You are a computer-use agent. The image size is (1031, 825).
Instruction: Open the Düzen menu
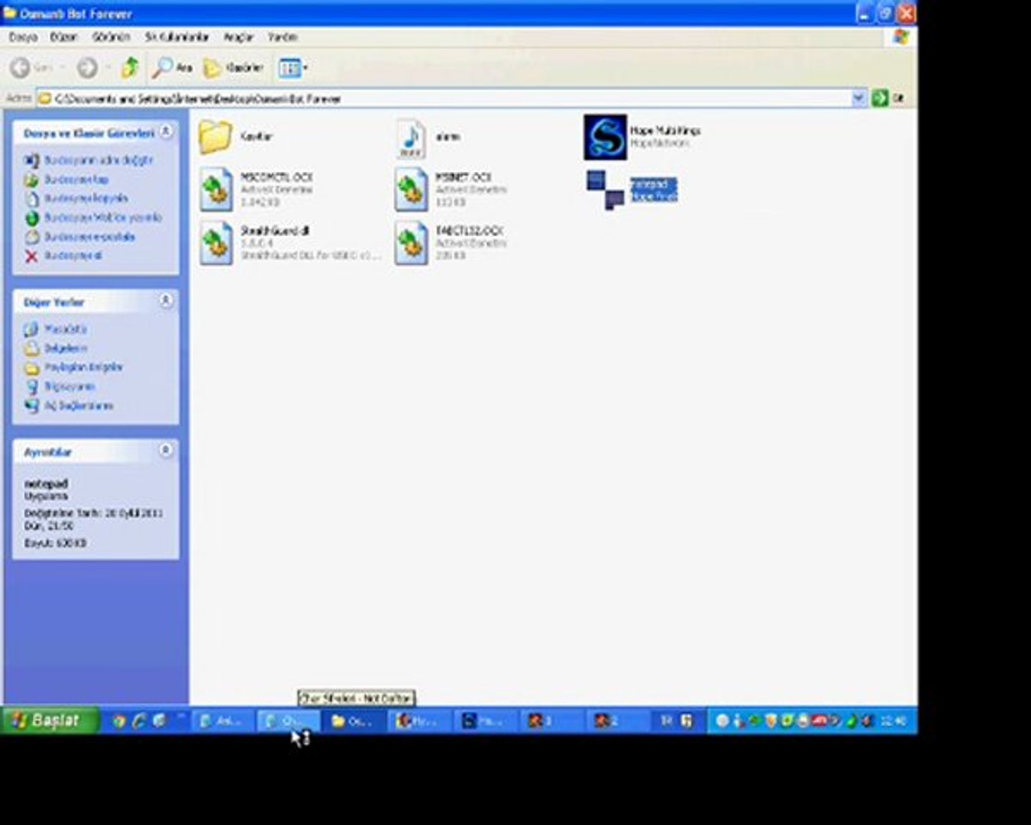63,37
